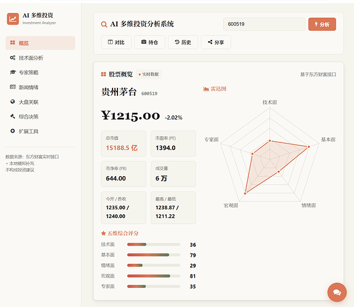Click the 概览 grid icon

point(13,42)
